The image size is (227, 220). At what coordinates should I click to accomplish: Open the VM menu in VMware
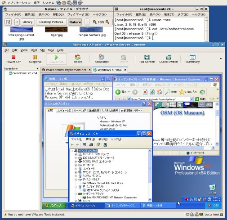pyautogui.click(x=42, y=50)
